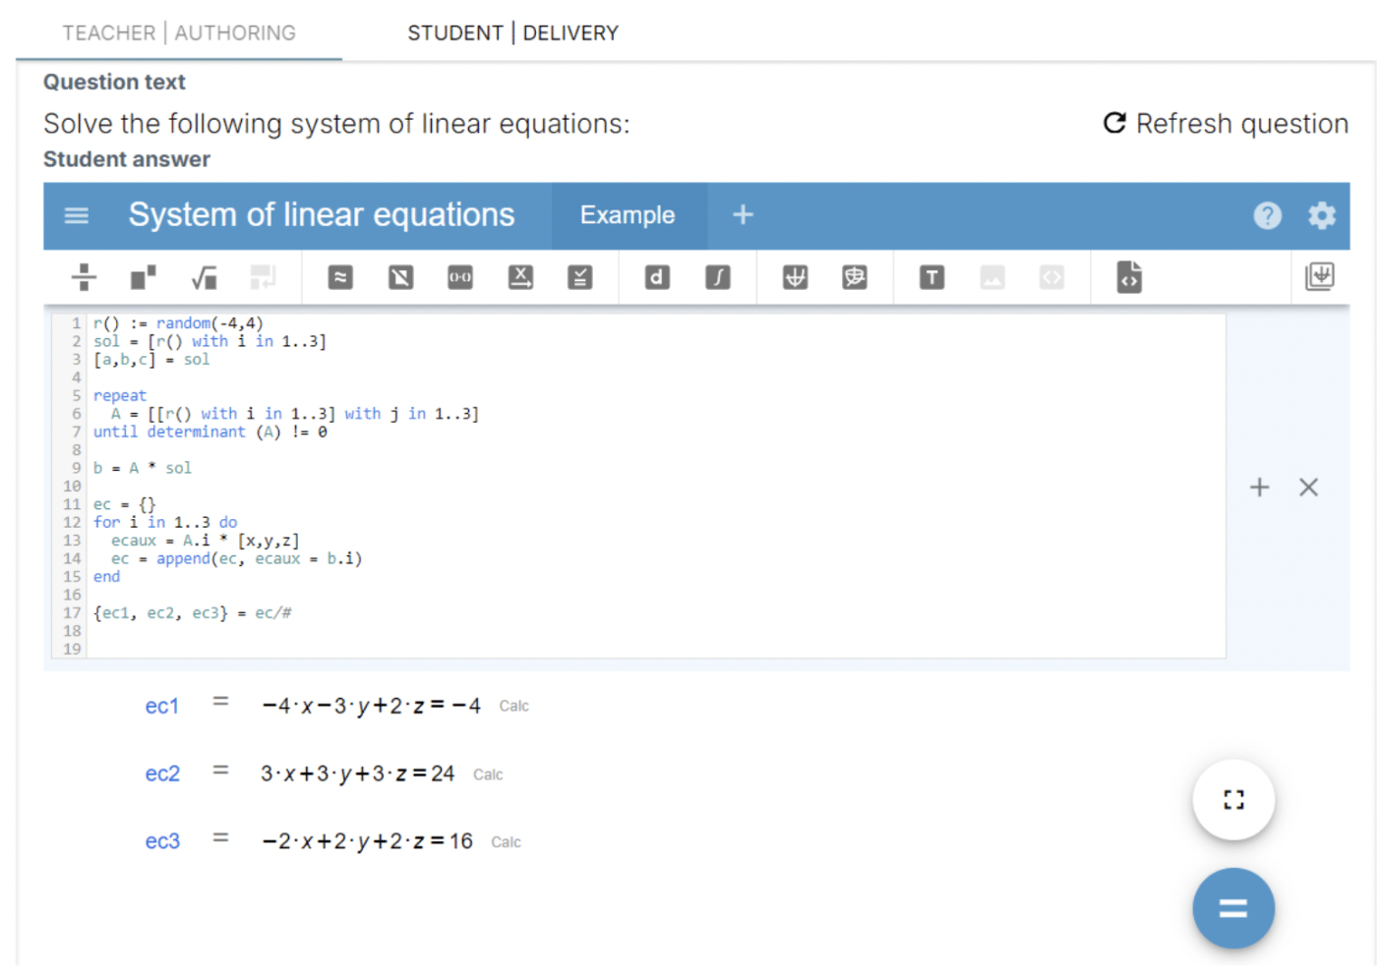1381x979 pixels.
Task: Click the blue round equals calculate button
Action: pos(1233,908)
